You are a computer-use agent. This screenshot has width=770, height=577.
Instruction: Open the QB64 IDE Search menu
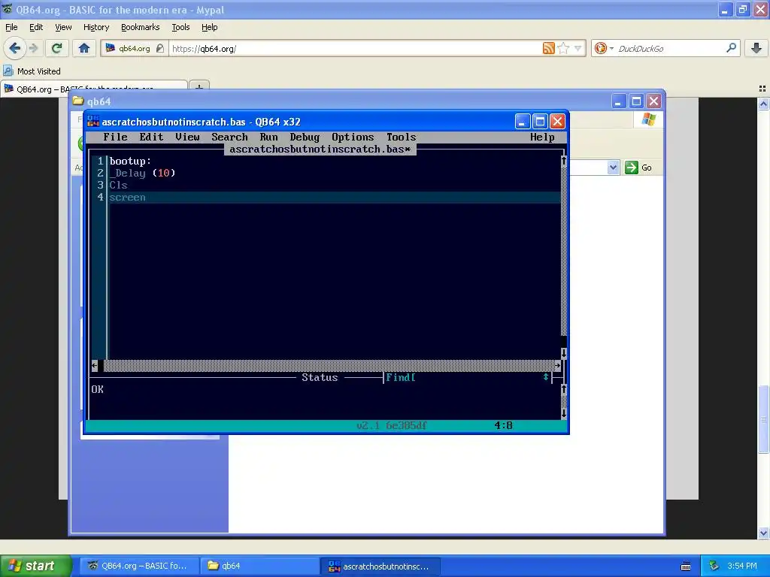[x=229, y=137]
